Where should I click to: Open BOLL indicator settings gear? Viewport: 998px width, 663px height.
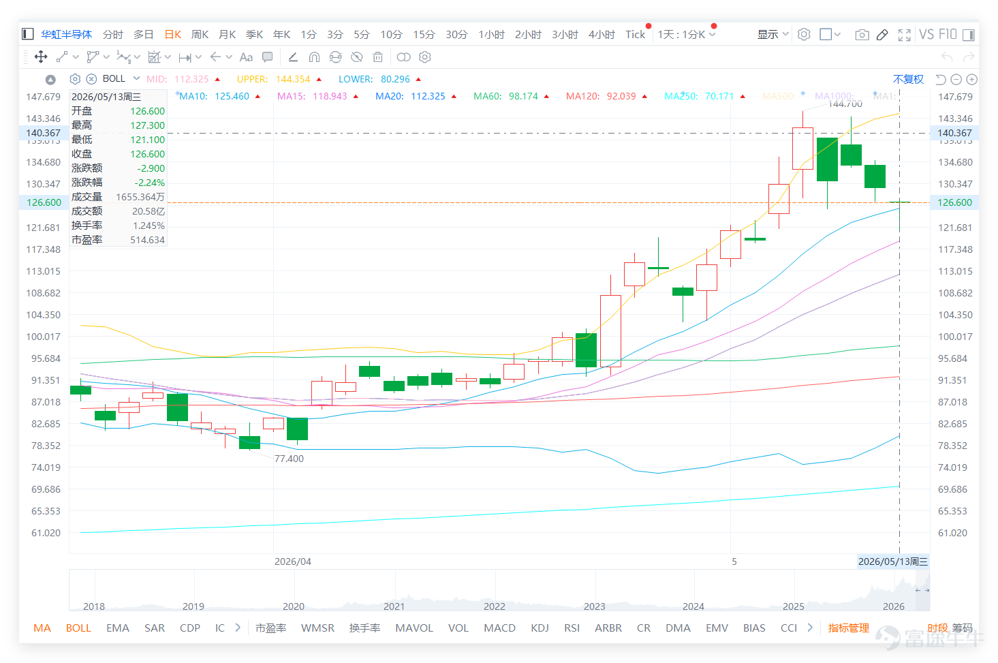pyautogui.click(x=75, y=79)
